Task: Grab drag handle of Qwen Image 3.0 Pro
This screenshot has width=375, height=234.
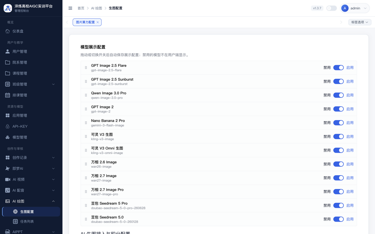Action: 86,95
